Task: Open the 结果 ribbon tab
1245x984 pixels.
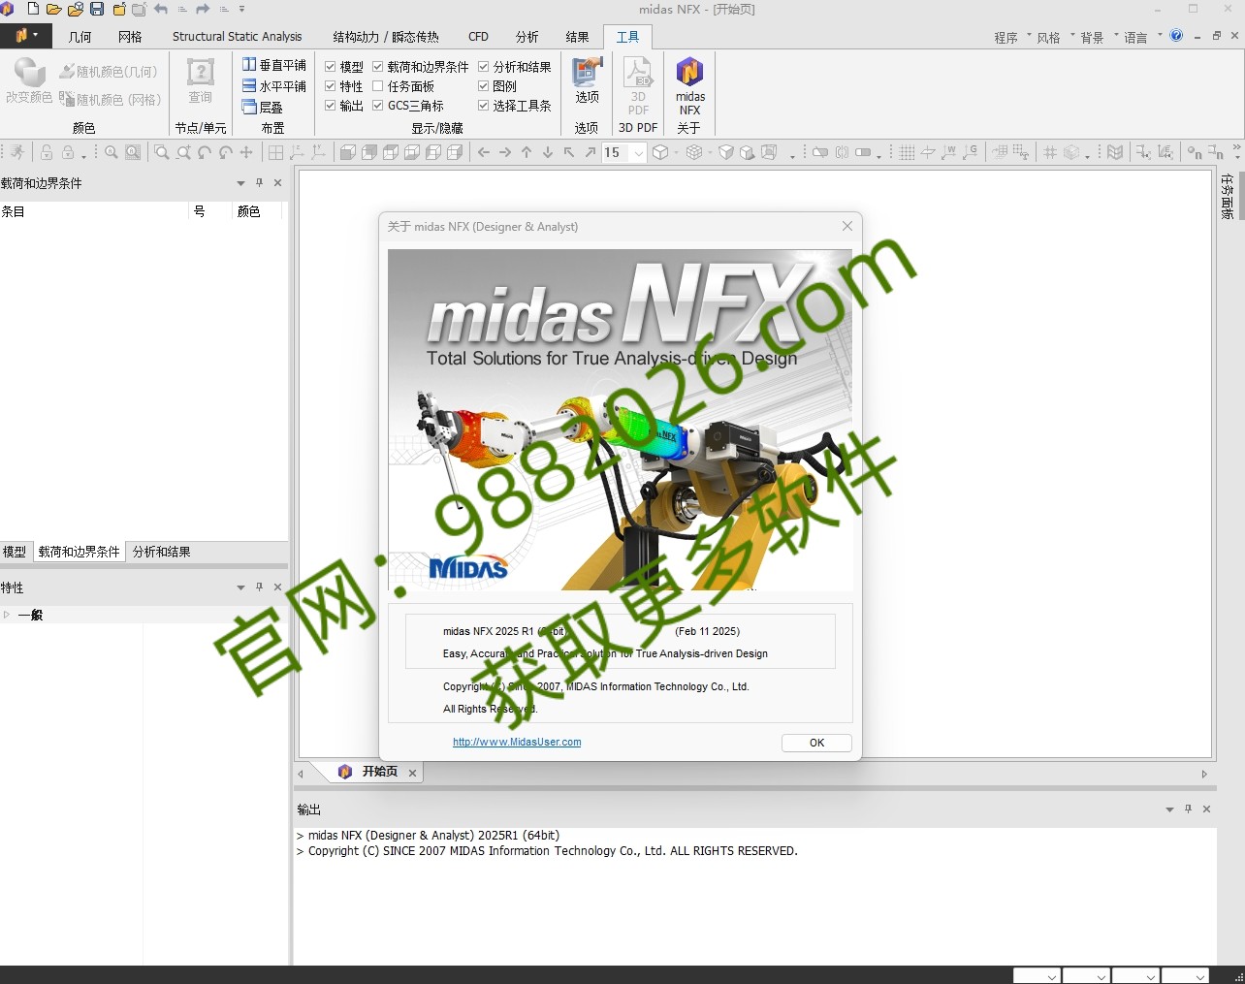Action: pyautogui.click(x=577, y=37)
